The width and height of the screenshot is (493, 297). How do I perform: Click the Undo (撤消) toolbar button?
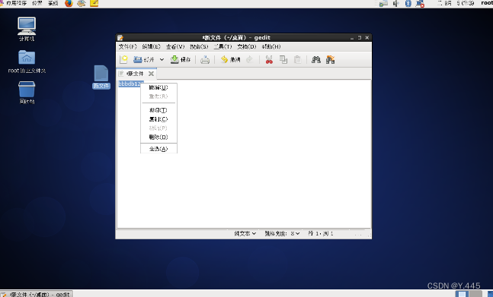[x=230, y=59]
